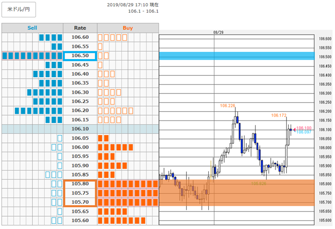Select the 106.25 rate cell
The width and height of the screenshot is (335, 229).
pyautogui.click(x=80, y=101)
